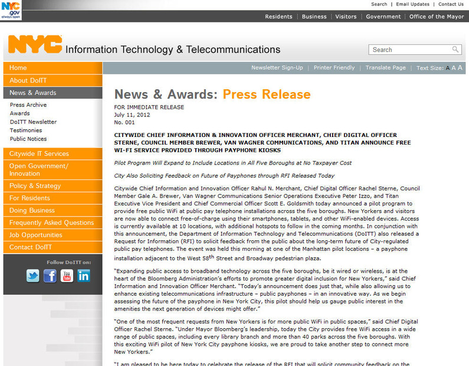469x366 pixels.
Task: Open Job Opportunities page
Action: (53, 235)
